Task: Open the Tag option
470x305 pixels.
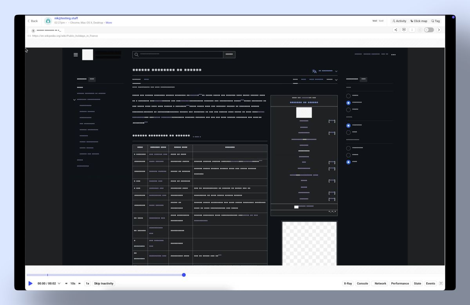Action: [436, 21]
